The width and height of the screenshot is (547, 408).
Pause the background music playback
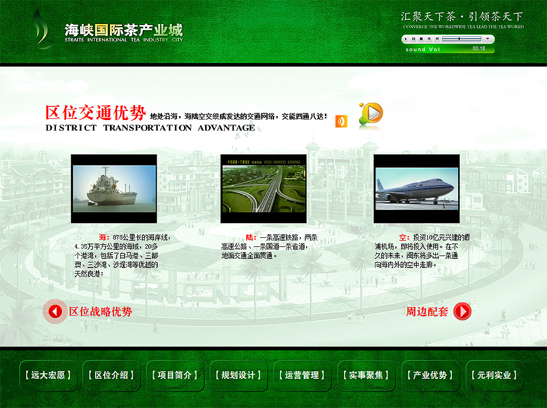(414, 39)
